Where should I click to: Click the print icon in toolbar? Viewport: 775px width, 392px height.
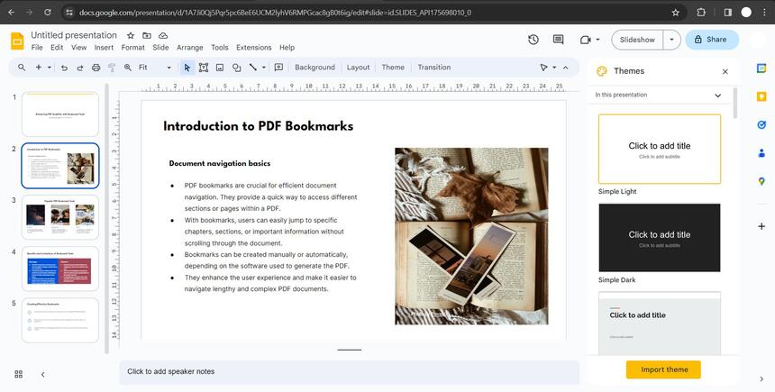(96, 68)
